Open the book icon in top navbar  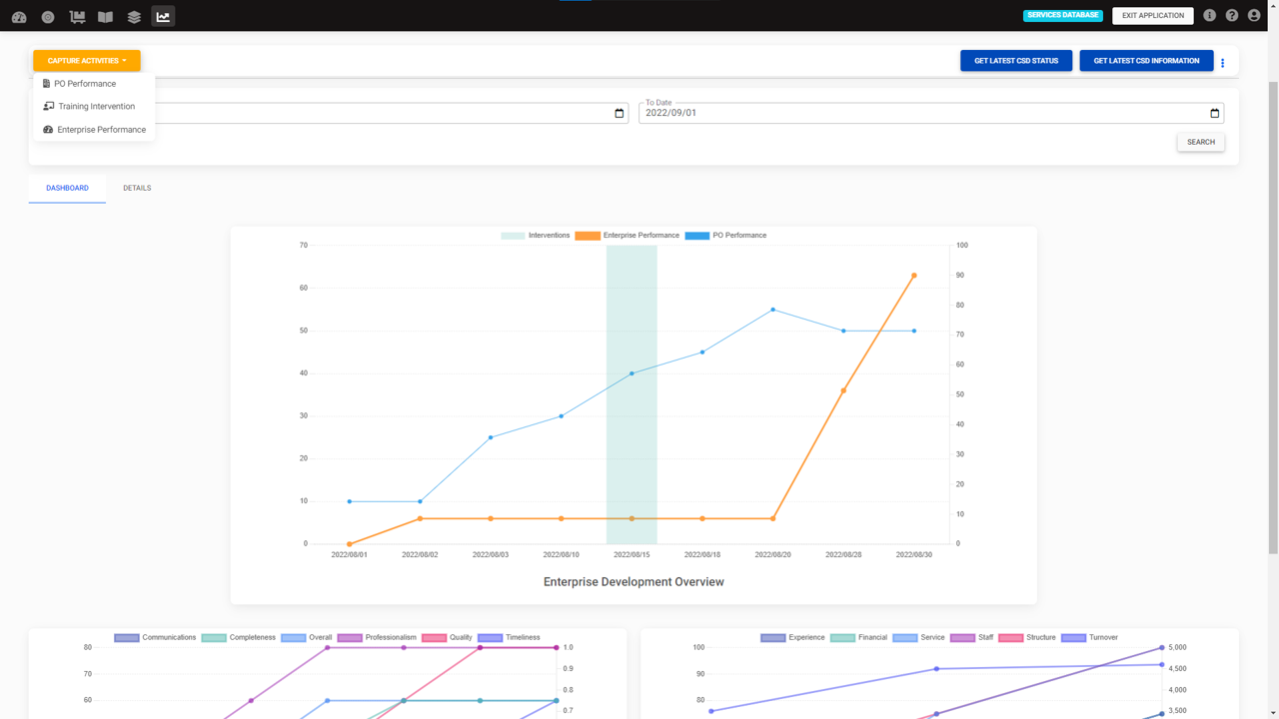click(x=105, y=16)
